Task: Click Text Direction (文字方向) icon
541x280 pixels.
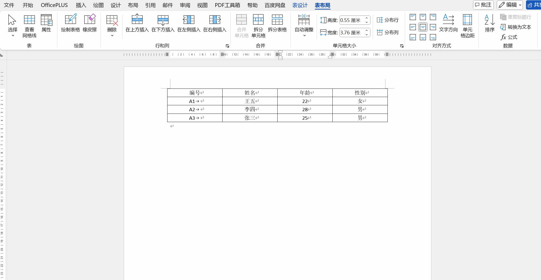Action: click(x=448, y=20)
